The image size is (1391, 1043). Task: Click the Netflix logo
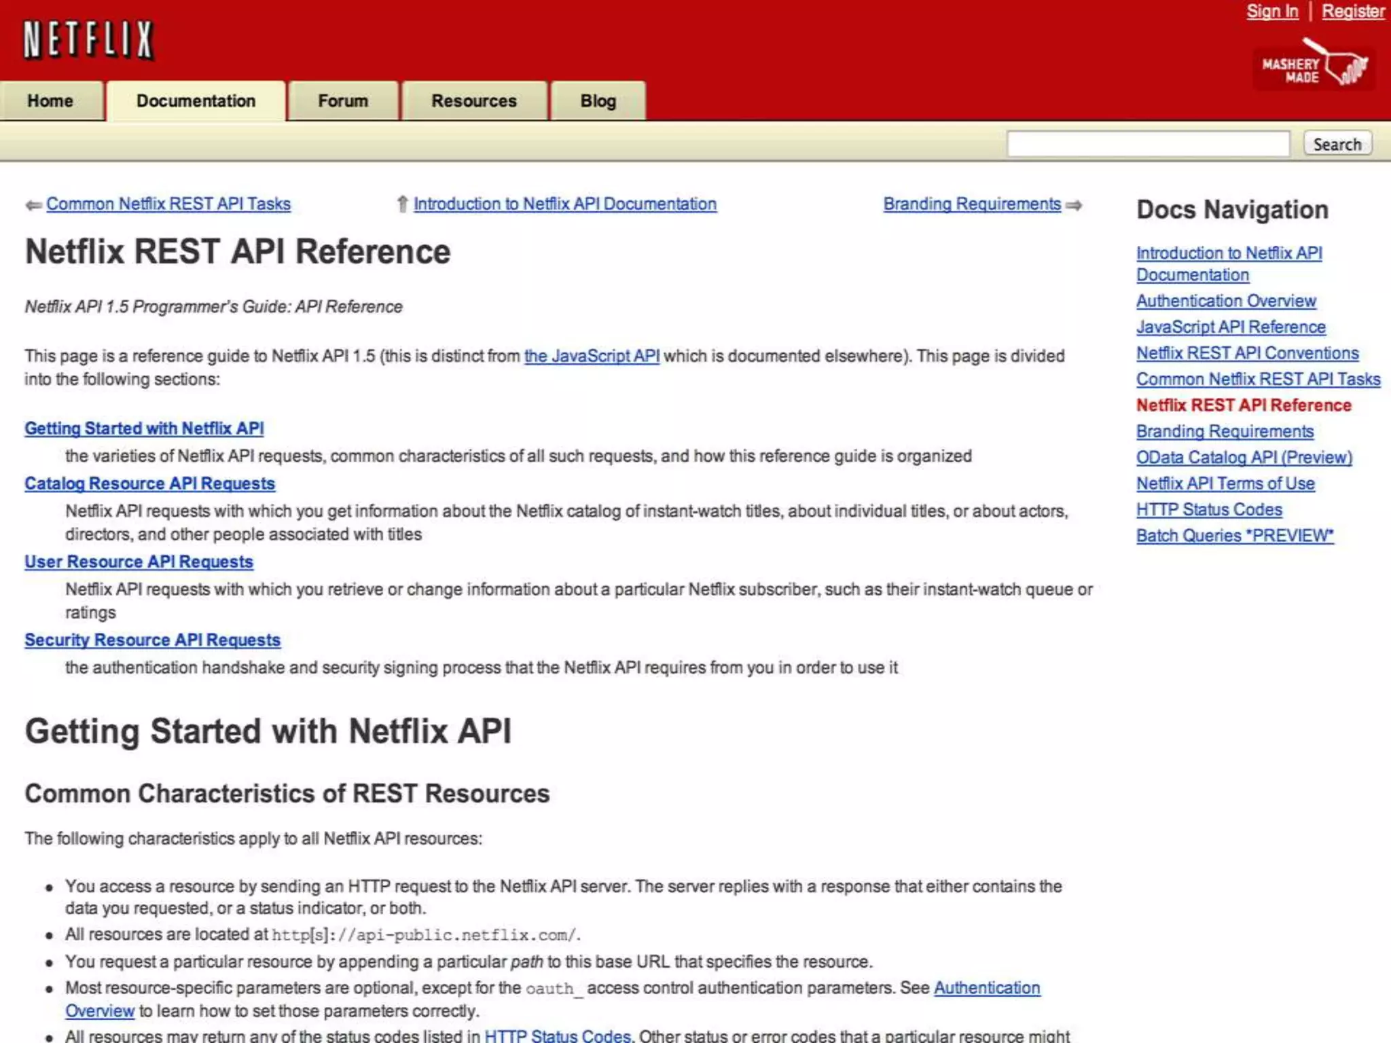[x=88, y=40]
